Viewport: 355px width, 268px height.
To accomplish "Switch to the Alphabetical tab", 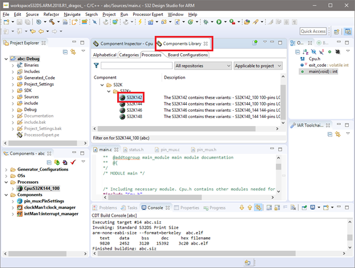I will click(105, 55).
